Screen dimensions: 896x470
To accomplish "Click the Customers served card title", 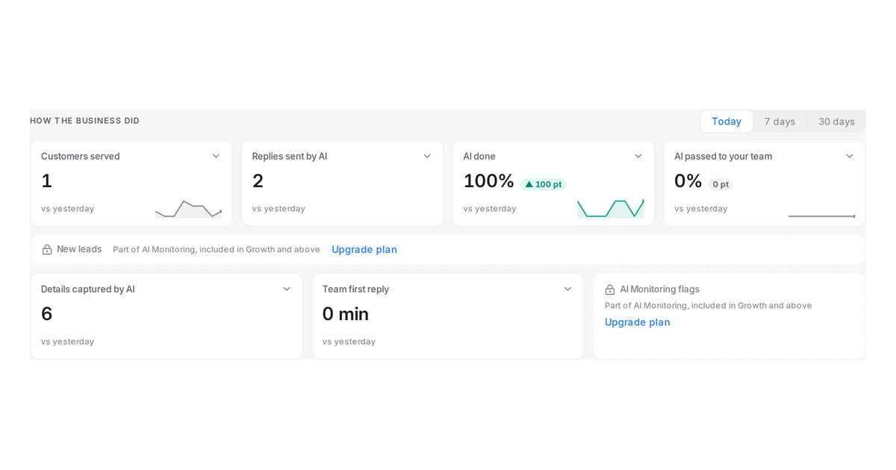I will (x=81, y=156).
